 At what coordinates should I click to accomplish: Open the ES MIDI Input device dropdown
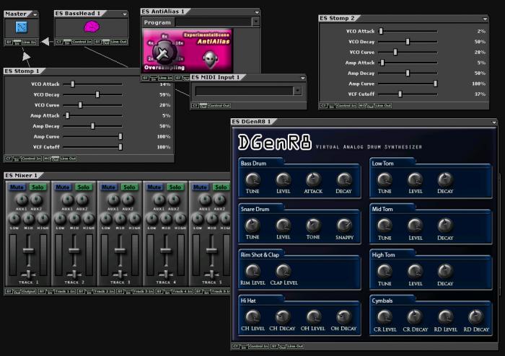click(x=297, y=91)
